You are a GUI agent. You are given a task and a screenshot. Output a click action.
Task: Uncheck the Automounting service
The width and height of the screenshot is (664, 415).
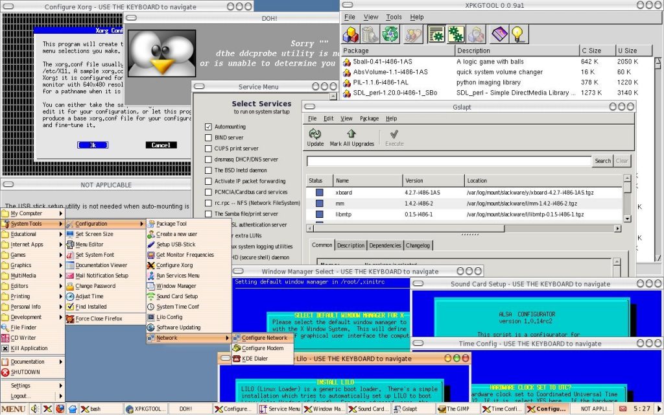207,126
